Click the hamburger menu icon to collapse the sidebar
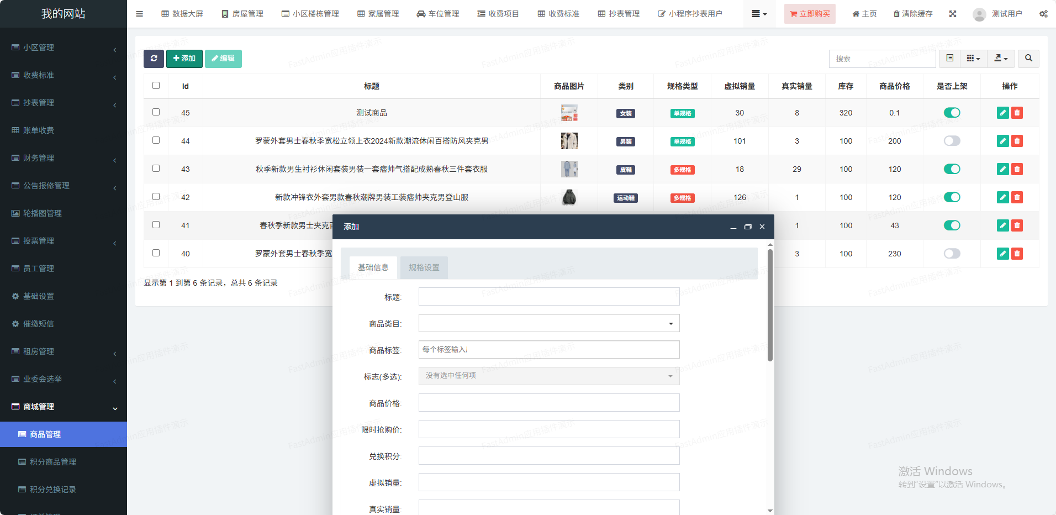 [139, 14]
